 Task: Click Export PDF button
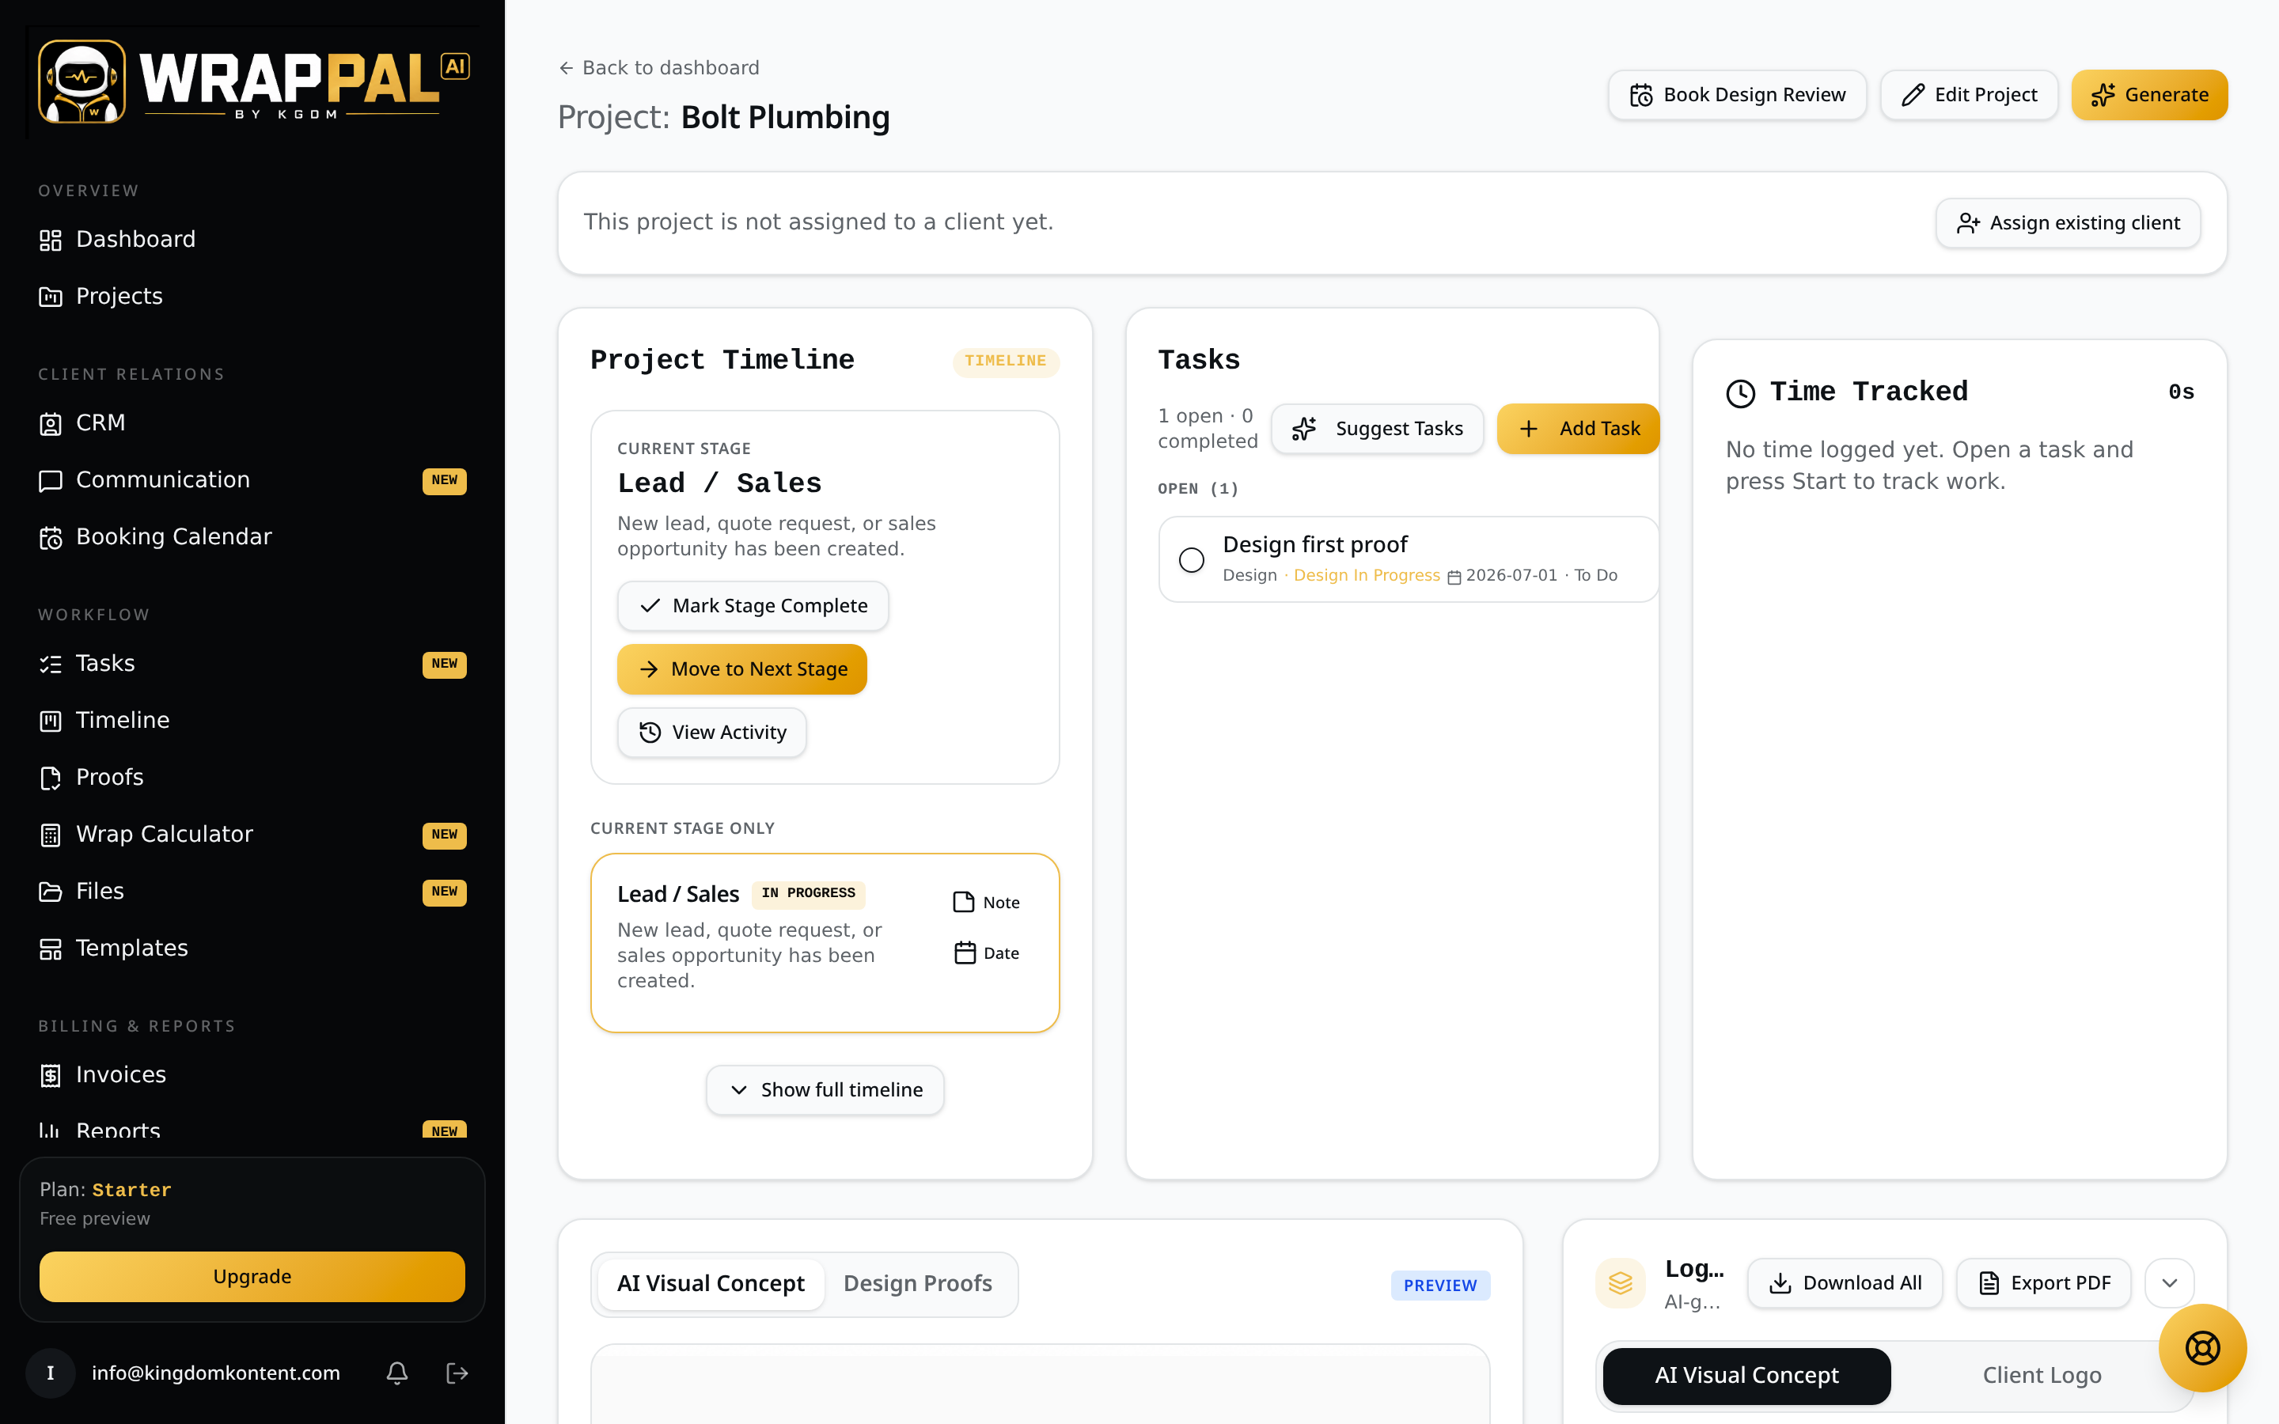point(2043,1284)
